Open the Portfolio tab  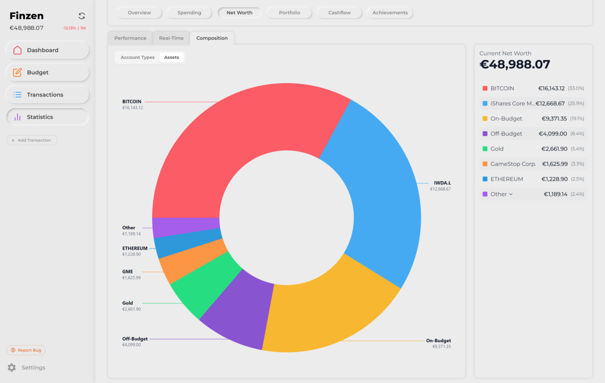(289, 13)
